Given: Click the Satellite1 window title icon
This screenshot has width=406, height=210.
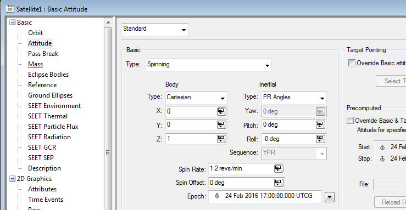Looking at the screenshot, I should point(10,9).
